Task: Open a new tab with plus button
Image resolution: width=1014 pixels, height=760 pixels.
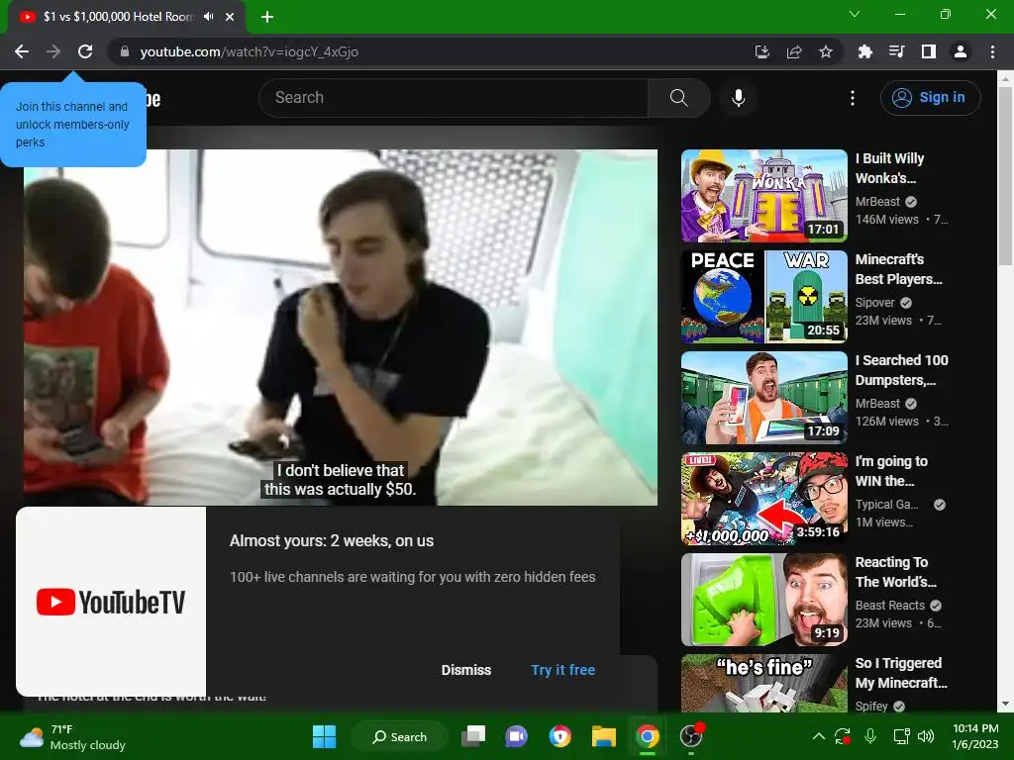Action: [267, 17]
